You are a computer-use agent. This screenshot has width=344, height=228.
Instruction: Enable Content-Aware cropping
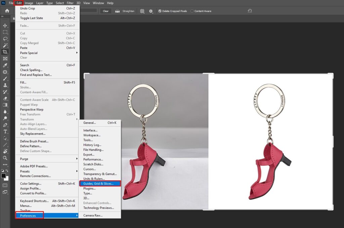193,11
